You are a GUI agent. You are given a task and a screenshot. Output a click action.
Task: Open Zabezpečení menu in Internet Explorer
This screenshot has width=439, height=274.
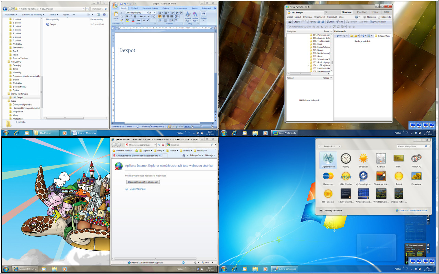(x=197, y=155)
